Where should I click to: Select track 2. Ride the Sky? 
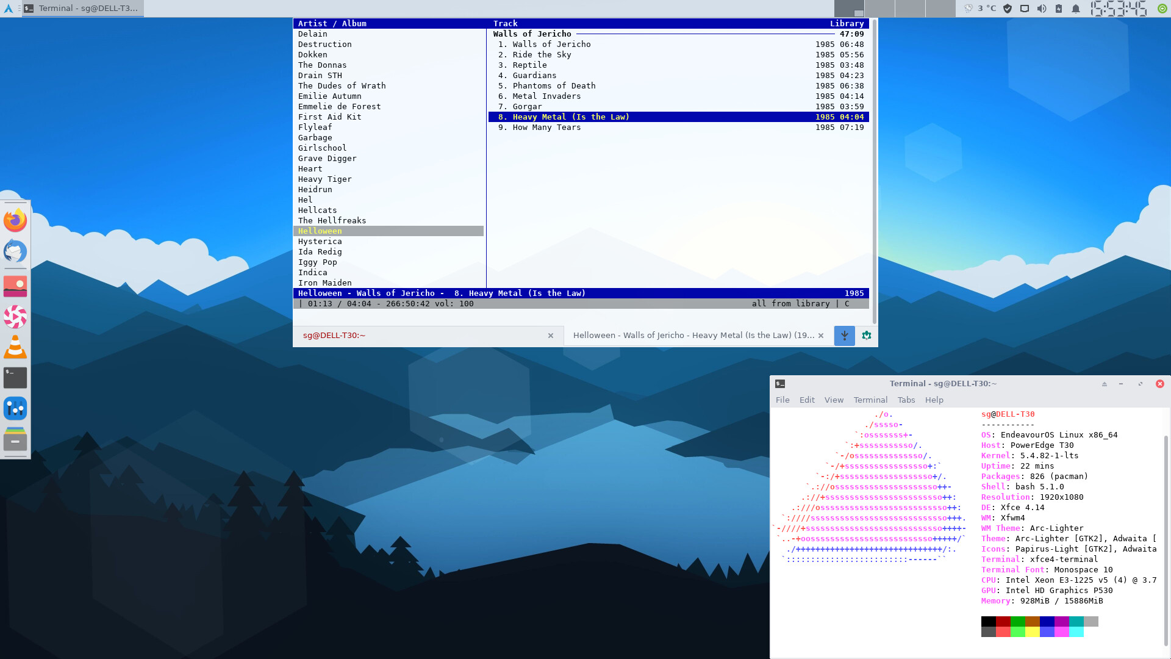tap(679, 55)
